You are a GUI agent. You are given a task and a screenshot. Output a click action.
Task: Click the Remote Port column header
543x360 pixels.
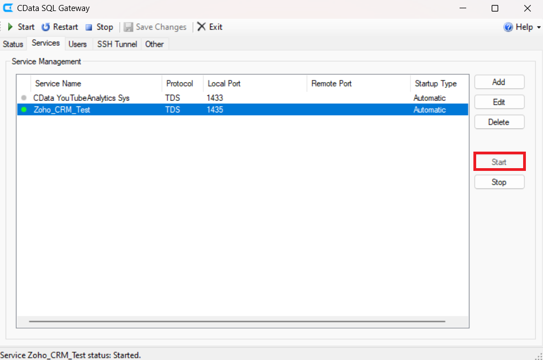point(359,84)
